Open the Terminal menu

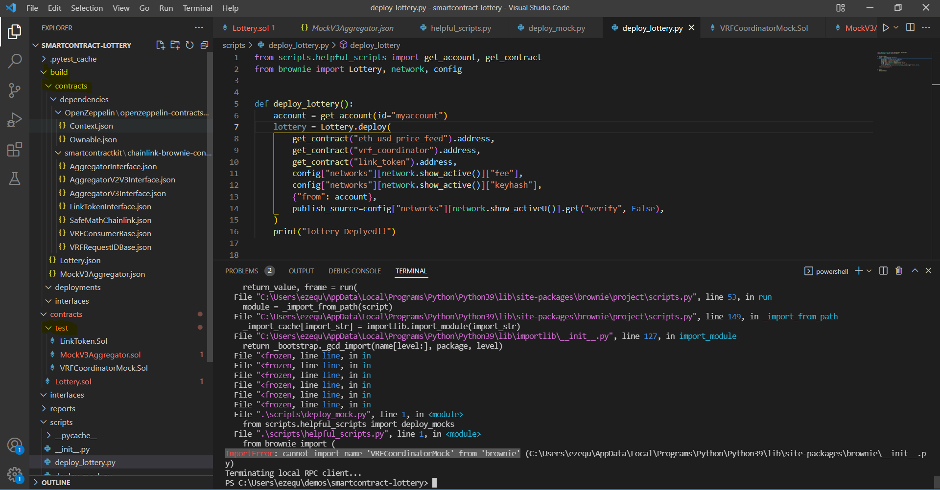pyautogui.click(x=197, y=8)
